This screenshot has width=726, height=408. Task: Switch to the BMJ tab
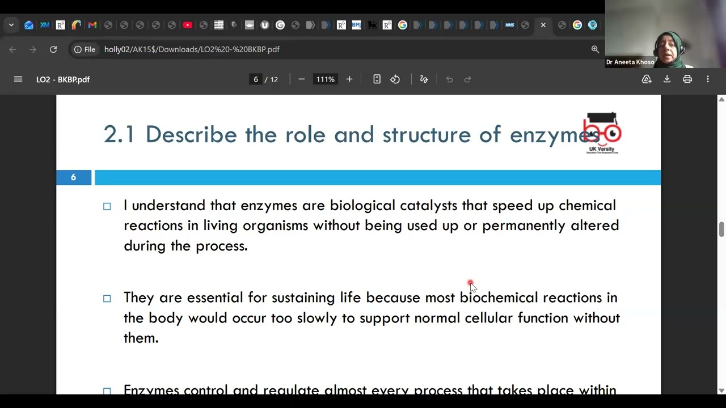[x=356, y=25]
